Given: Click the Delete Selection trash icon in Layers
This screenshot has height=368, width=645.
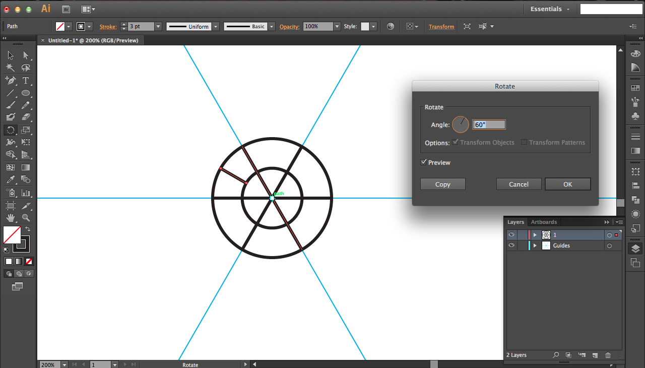Looking at the screenshot, I should click(608, 355).
